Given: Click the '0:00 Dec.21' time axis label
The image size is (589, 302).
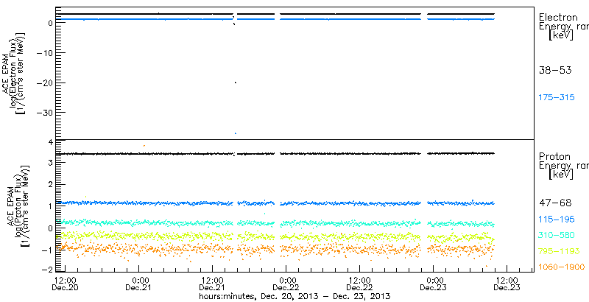Looking at the screenshot, I should click(x=139, y=284).
